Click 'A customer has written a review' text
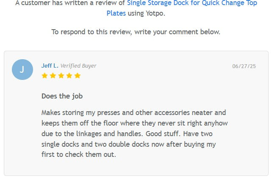The height and width of the screenshot is (178, 272). 70,3
